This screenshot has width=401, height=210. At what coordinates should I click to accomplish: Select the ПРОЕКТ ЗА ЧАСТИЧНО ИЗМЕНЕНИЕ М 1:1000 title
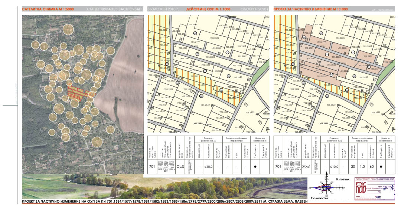[311, 9]
